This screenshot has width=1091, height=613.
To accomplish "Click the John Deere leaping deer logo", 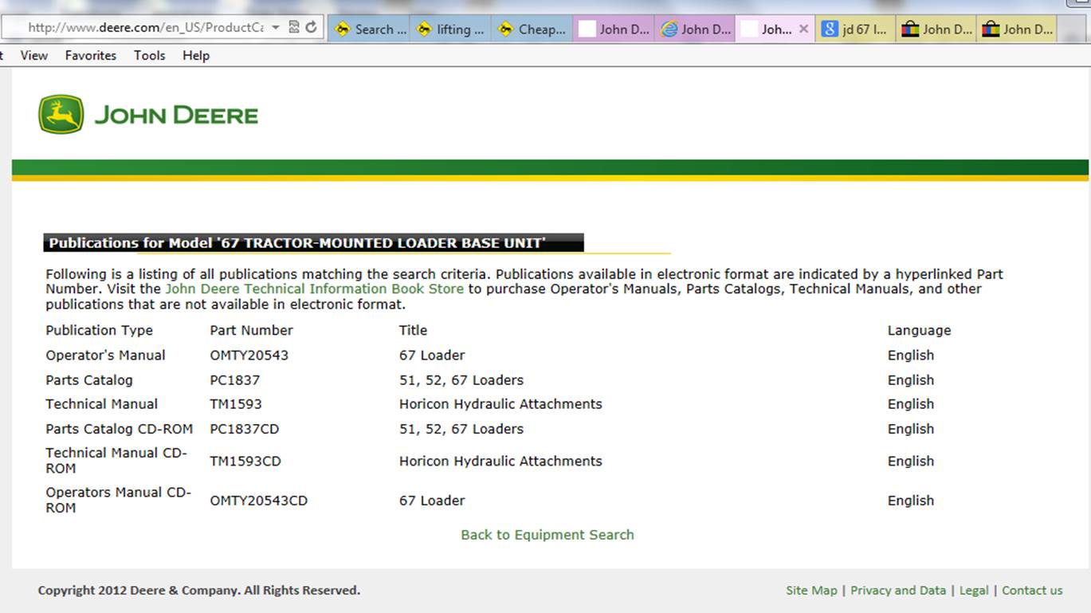I will click(61, 115).
